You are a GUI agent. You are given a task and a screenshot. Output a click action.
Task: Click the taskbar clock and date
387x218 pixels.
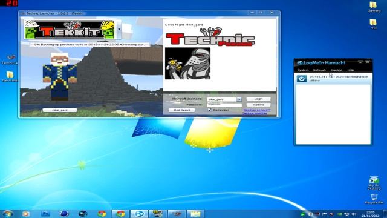371,214
